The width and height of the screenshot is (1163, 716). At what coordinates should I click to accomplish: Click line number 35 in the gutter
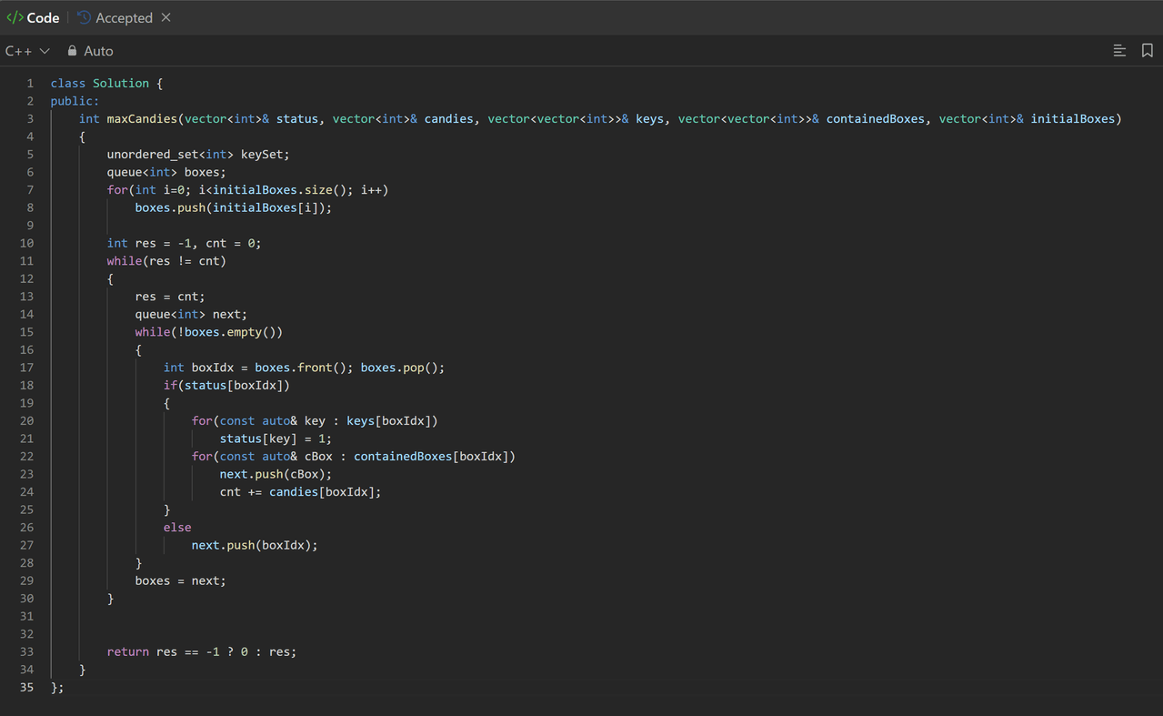26,687
